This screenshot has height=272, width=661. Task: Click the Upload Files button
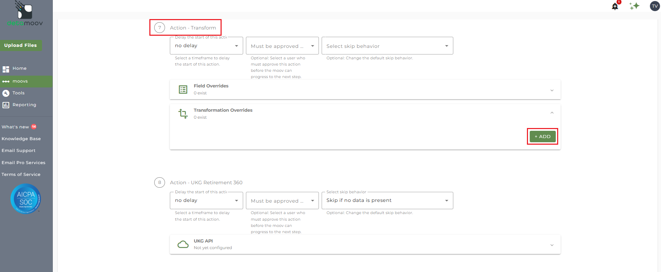[20, 45]
